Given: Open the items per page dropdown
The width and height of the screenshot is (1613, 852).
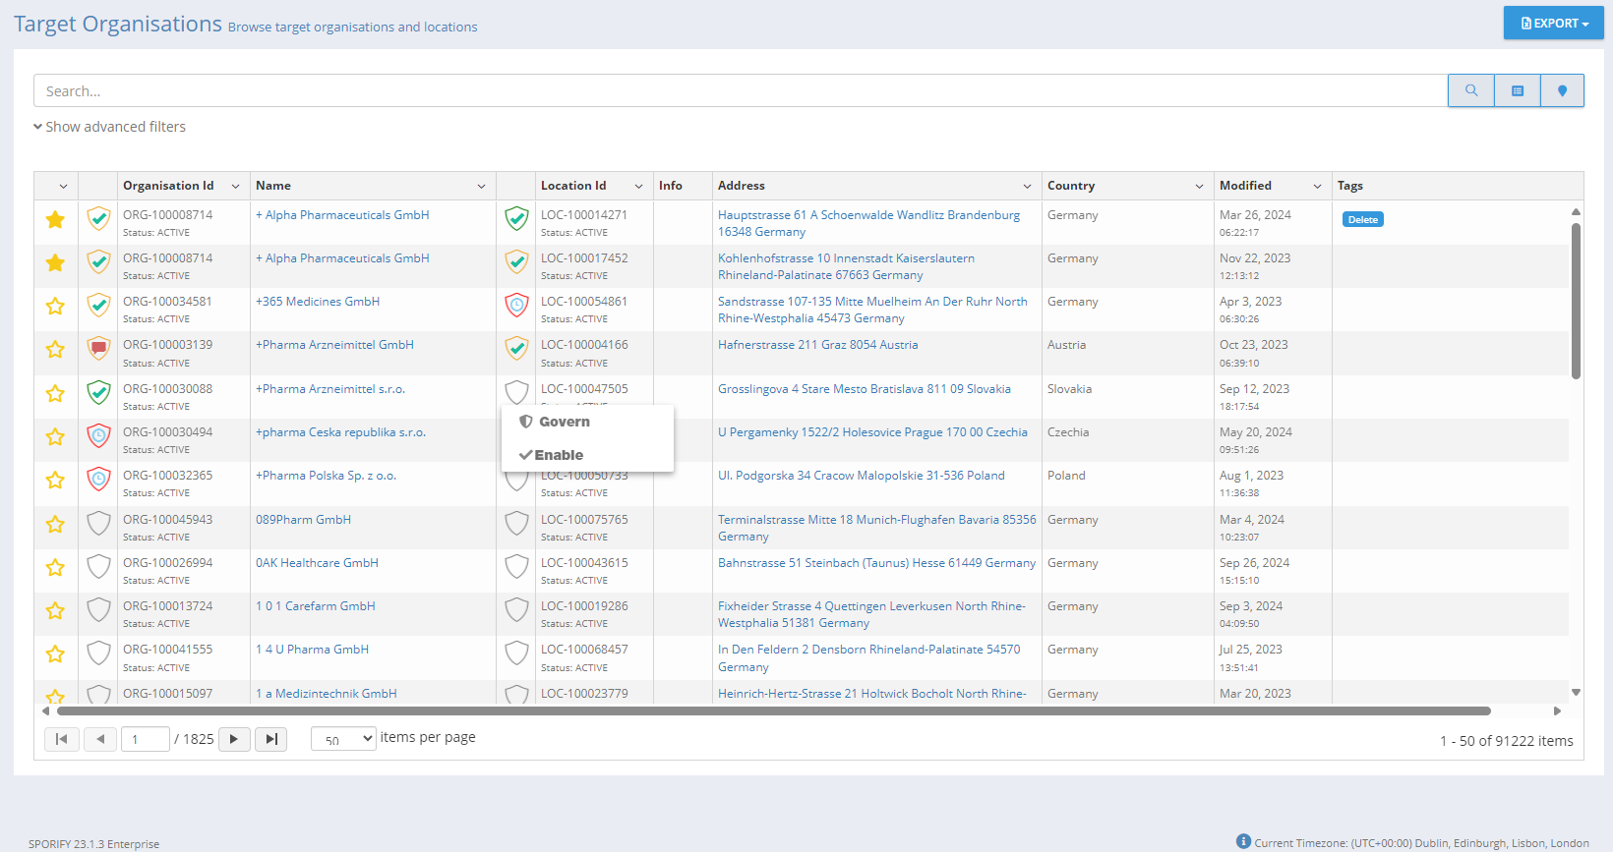Looking at the screenshot, I should click(x=343, y=739).
